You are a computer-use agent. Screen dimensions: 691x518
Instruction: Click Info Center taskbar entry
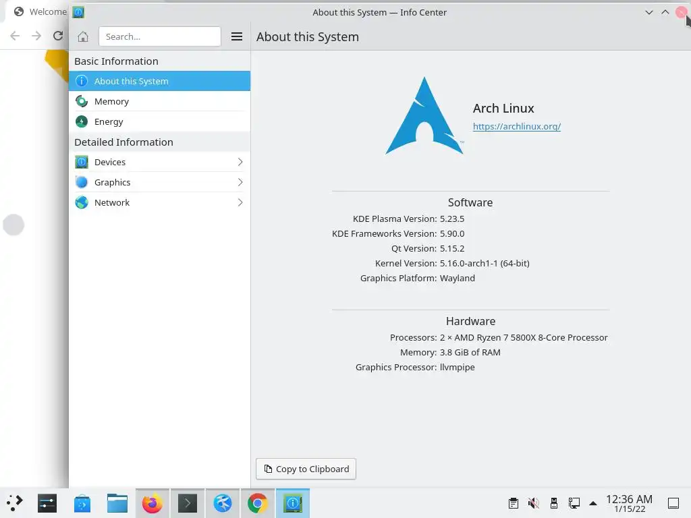pos(293,503)
